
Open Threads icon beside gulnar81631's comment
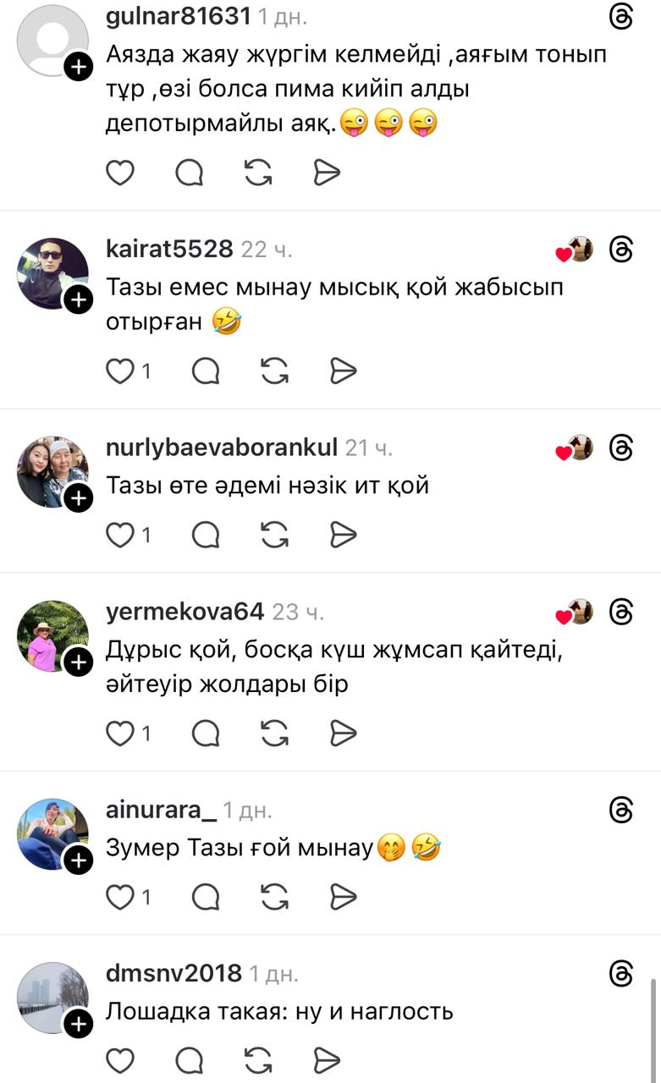pyautogui.click(x=621, y=16)
